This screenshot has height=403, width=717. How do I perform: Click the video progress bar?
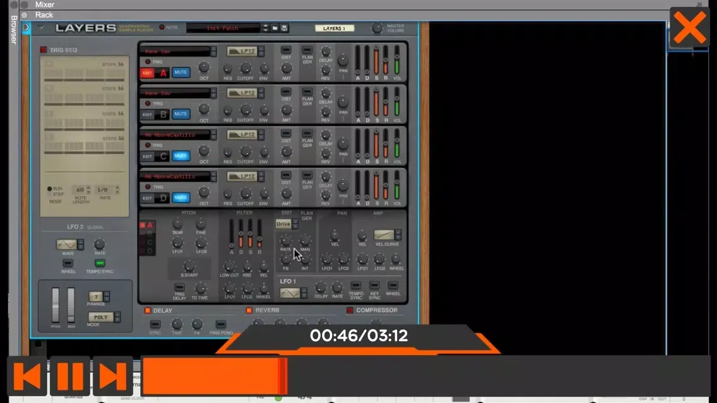pyautogui.click(x=425, y=376)
